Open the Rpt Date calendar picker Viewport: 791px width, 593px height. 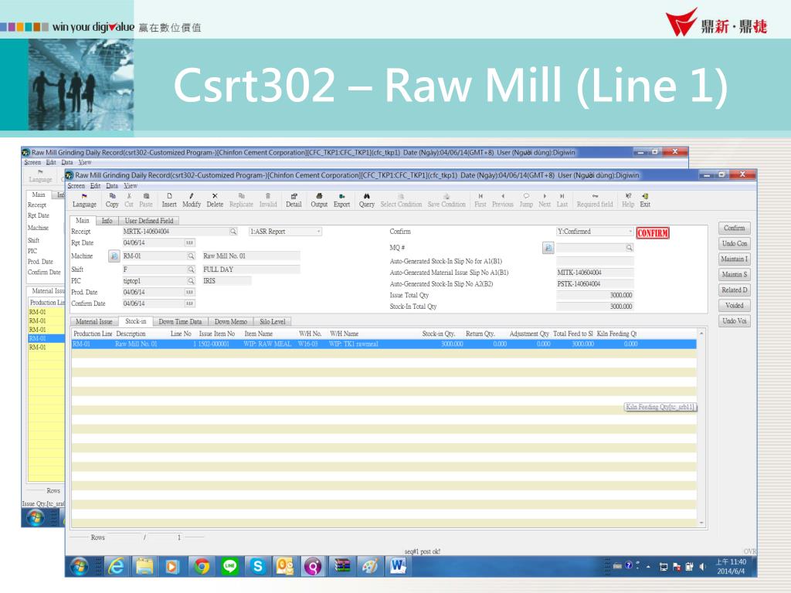(x=190, y=242)
